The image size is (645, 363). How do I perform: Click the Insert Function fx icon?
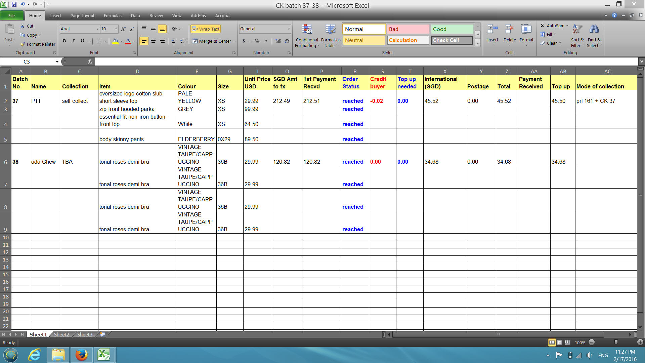90,62
